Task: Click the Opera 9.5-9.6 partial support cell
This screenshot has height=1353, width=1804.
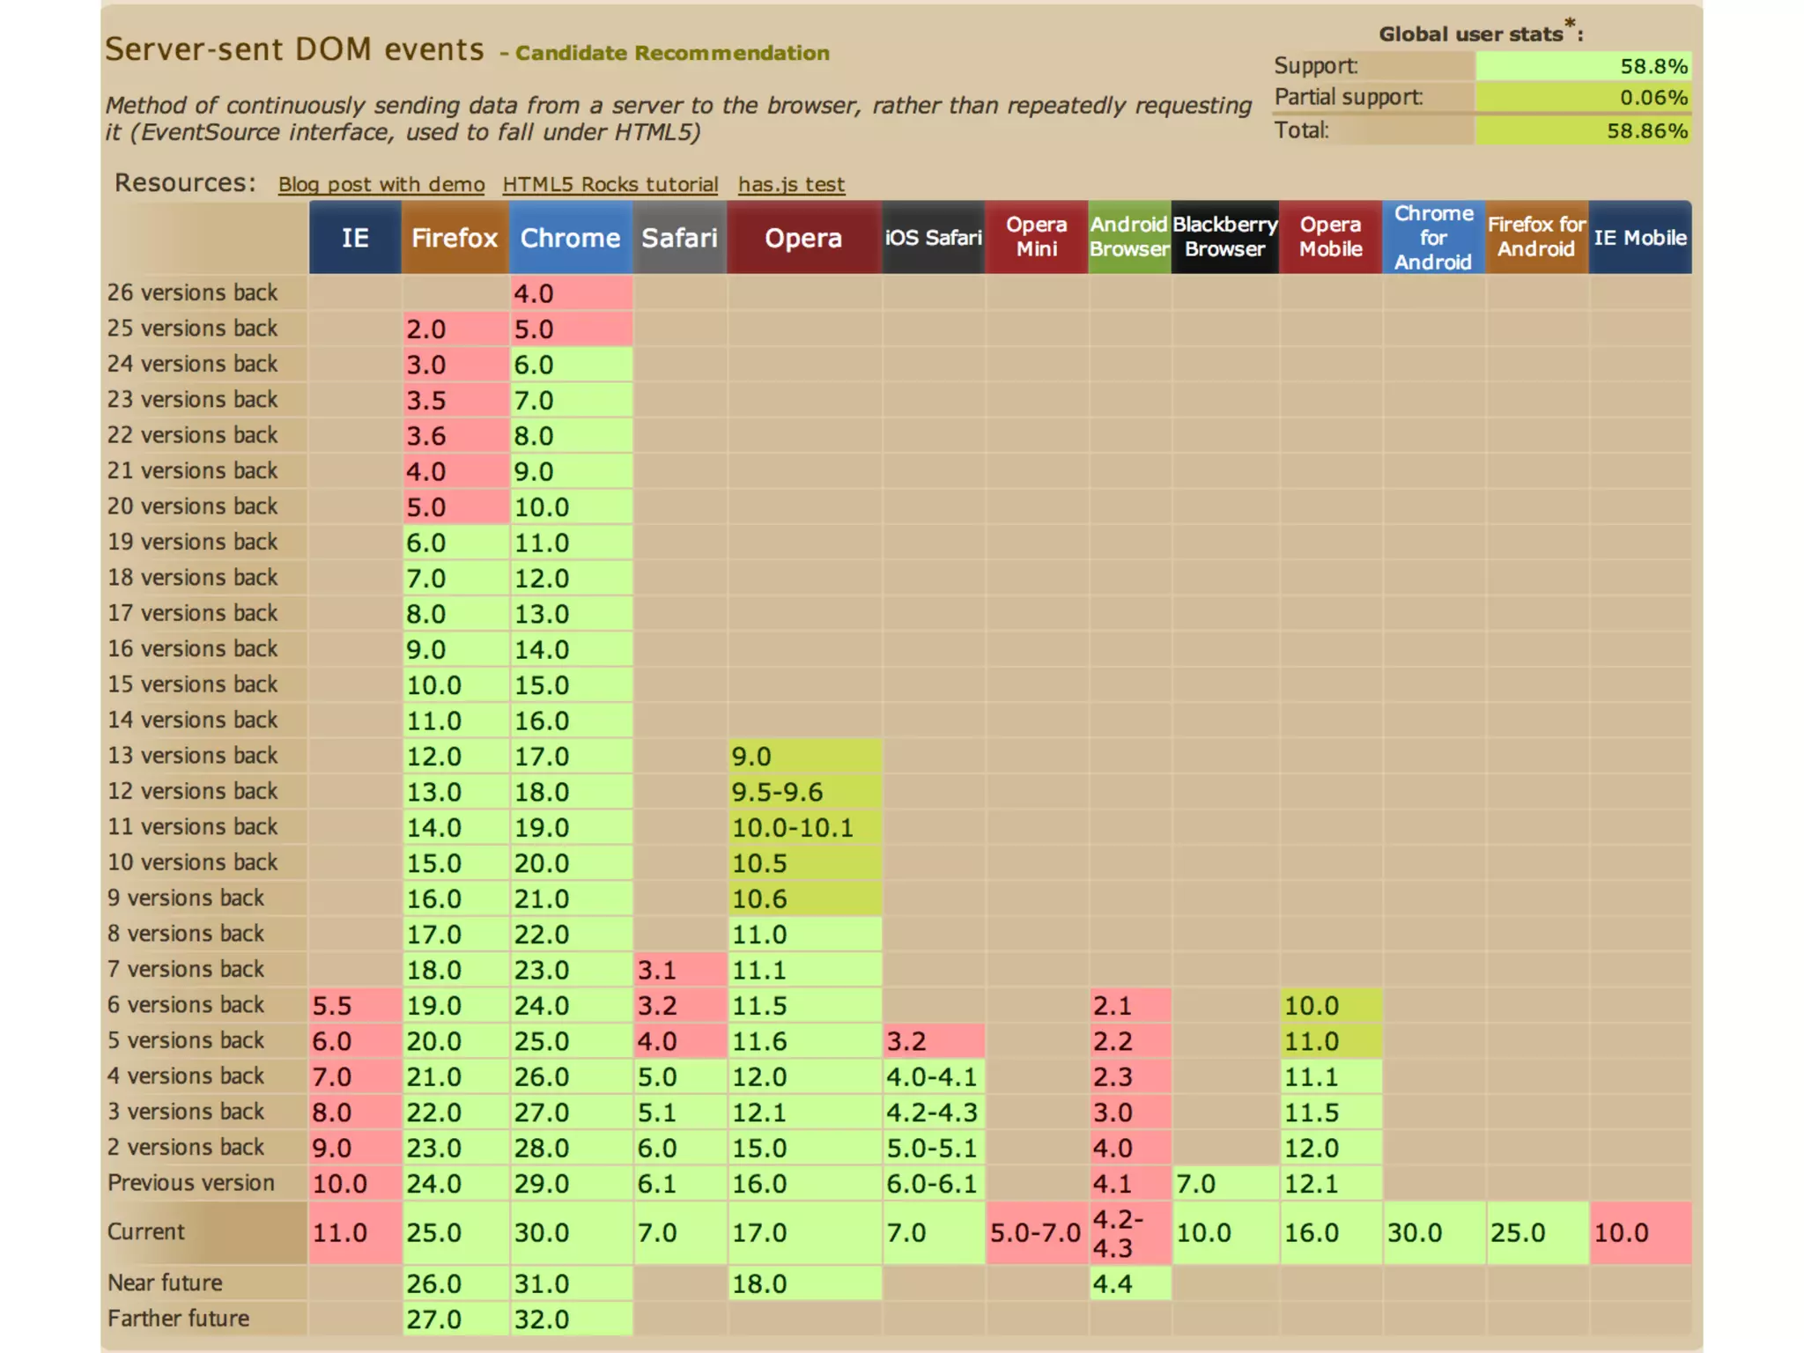Action: pyautogui.click(x=803, y=792)
